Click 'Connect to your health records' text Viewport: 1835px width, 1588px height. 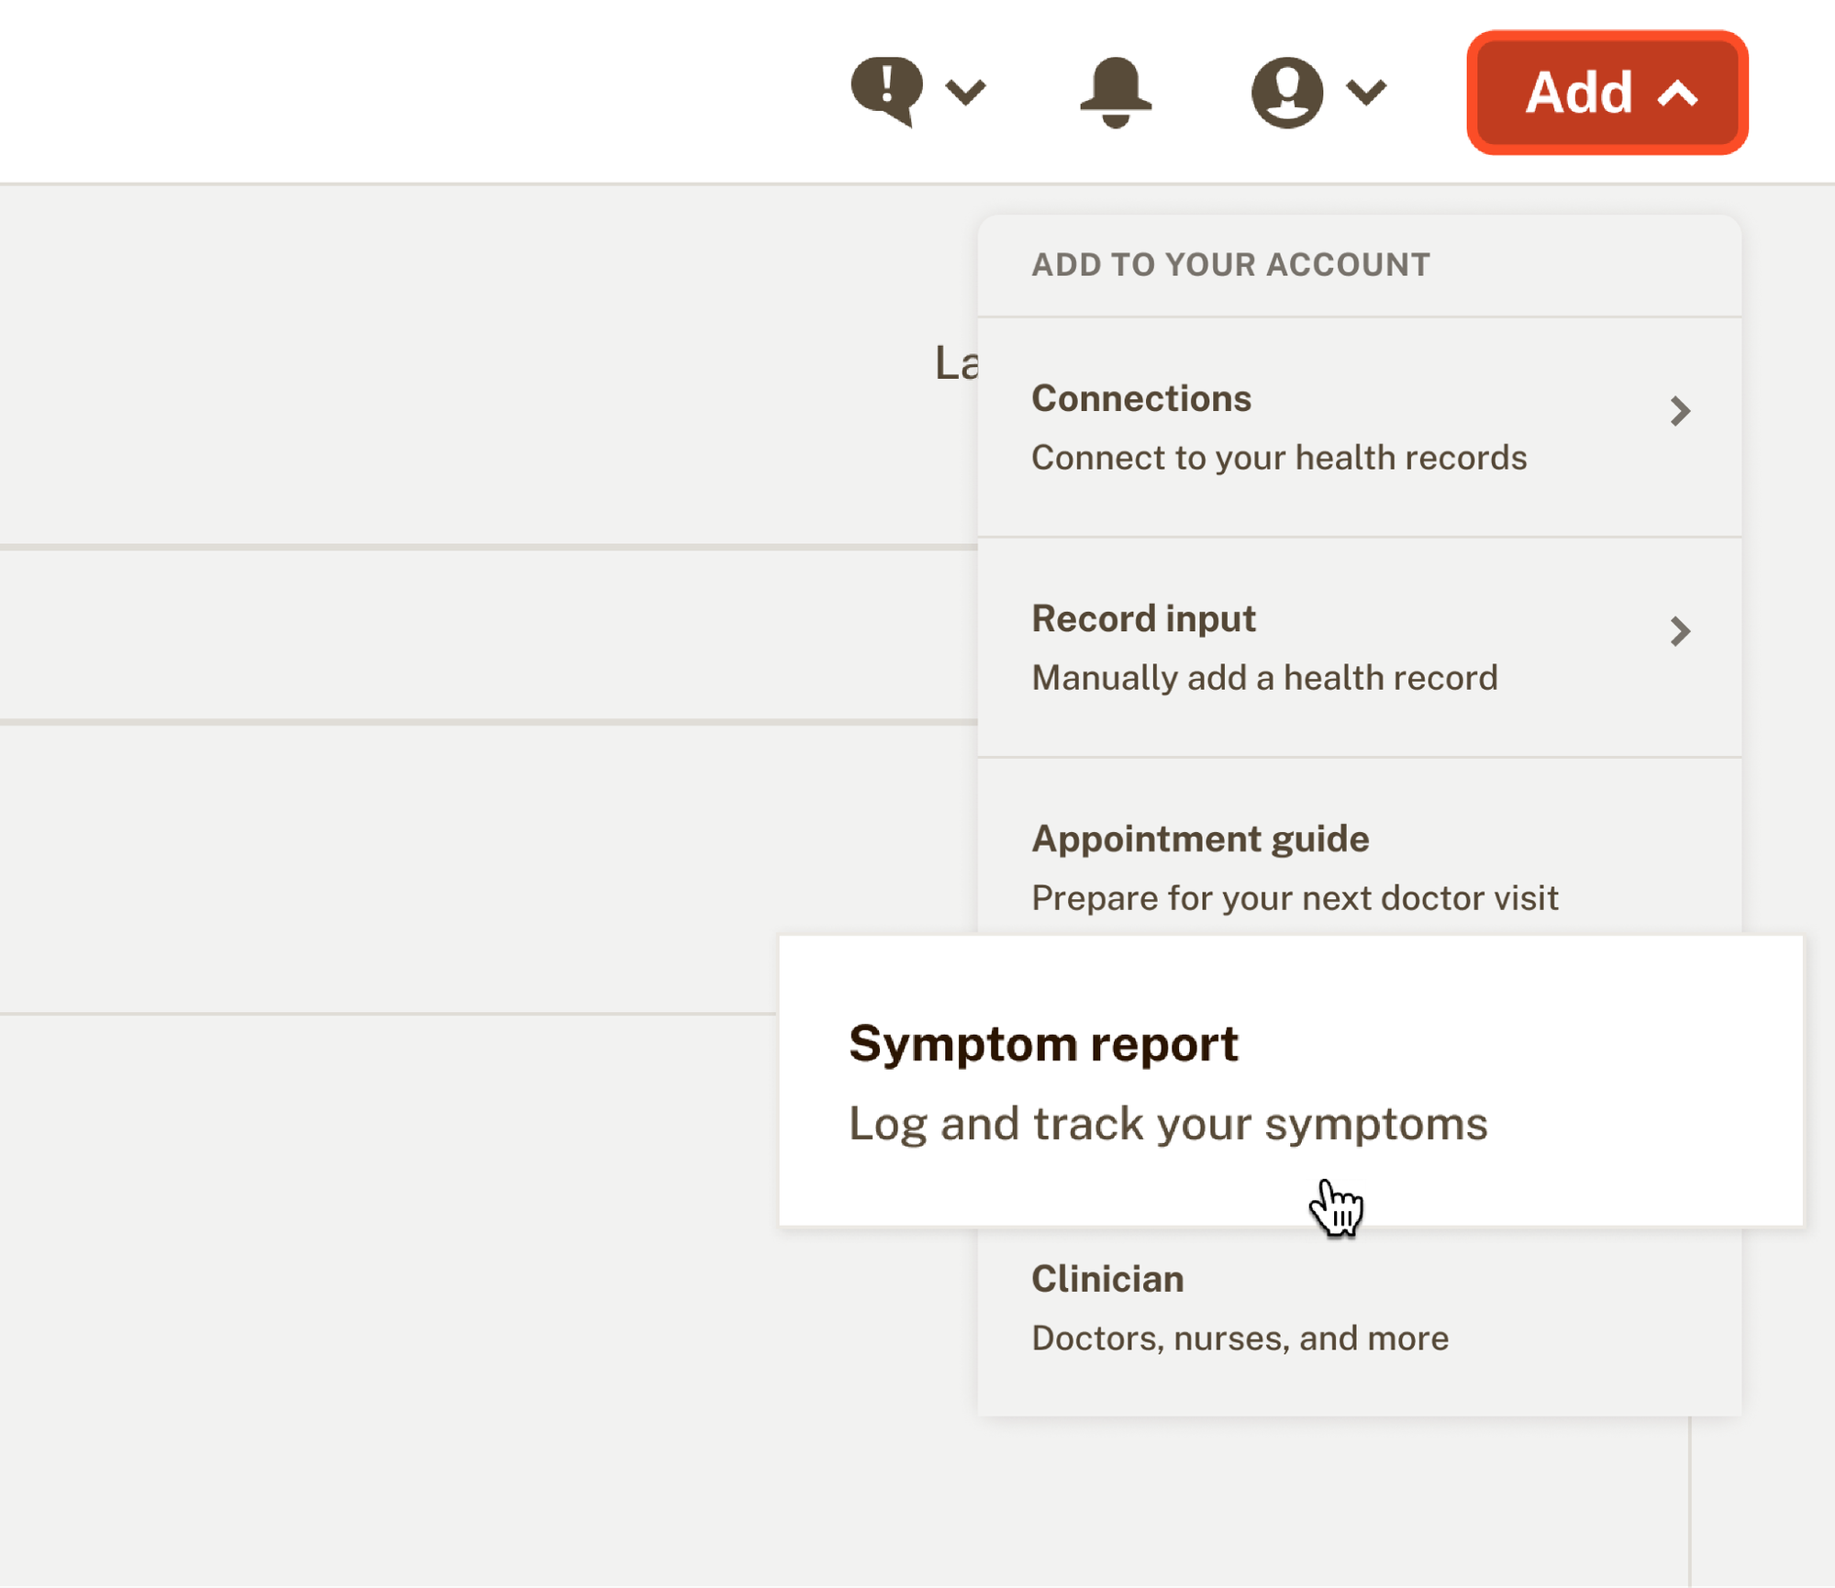tap(1279, 458)
